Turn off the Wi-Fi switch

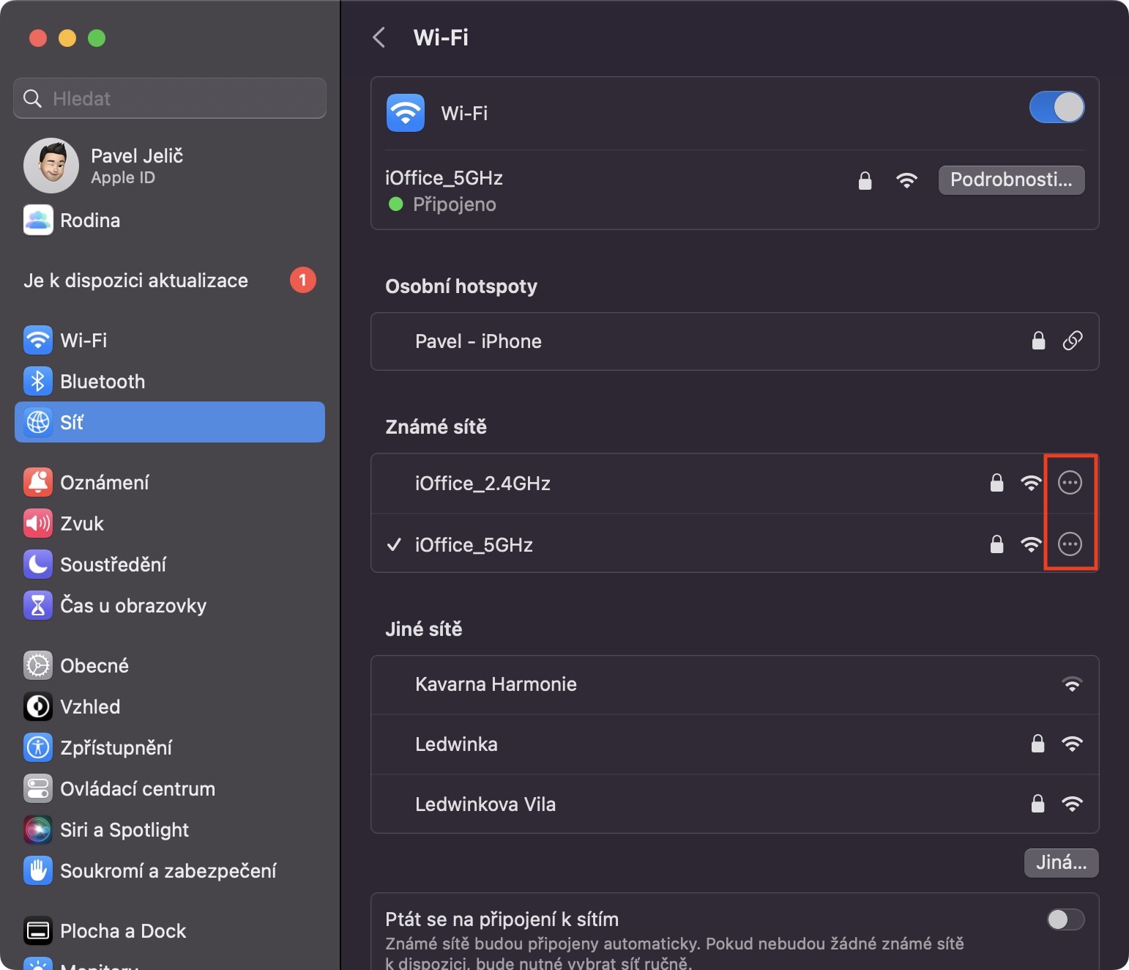1057,108
